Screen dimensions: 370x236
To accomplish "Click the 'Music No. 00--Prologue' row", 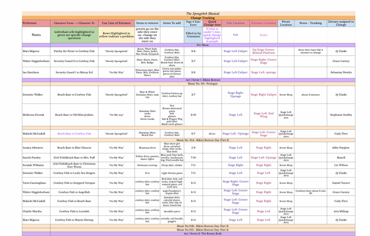I will point(203,84).
